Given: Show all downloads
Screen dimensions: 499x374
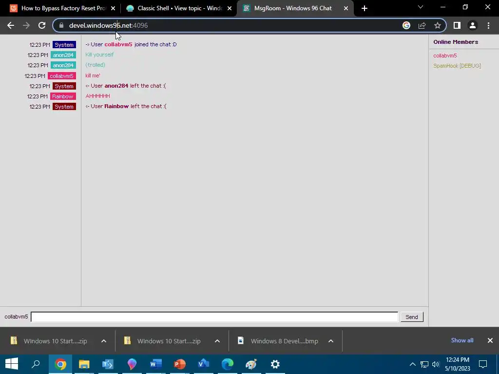Looking at the screenshot, I should [x=462, y=340].
